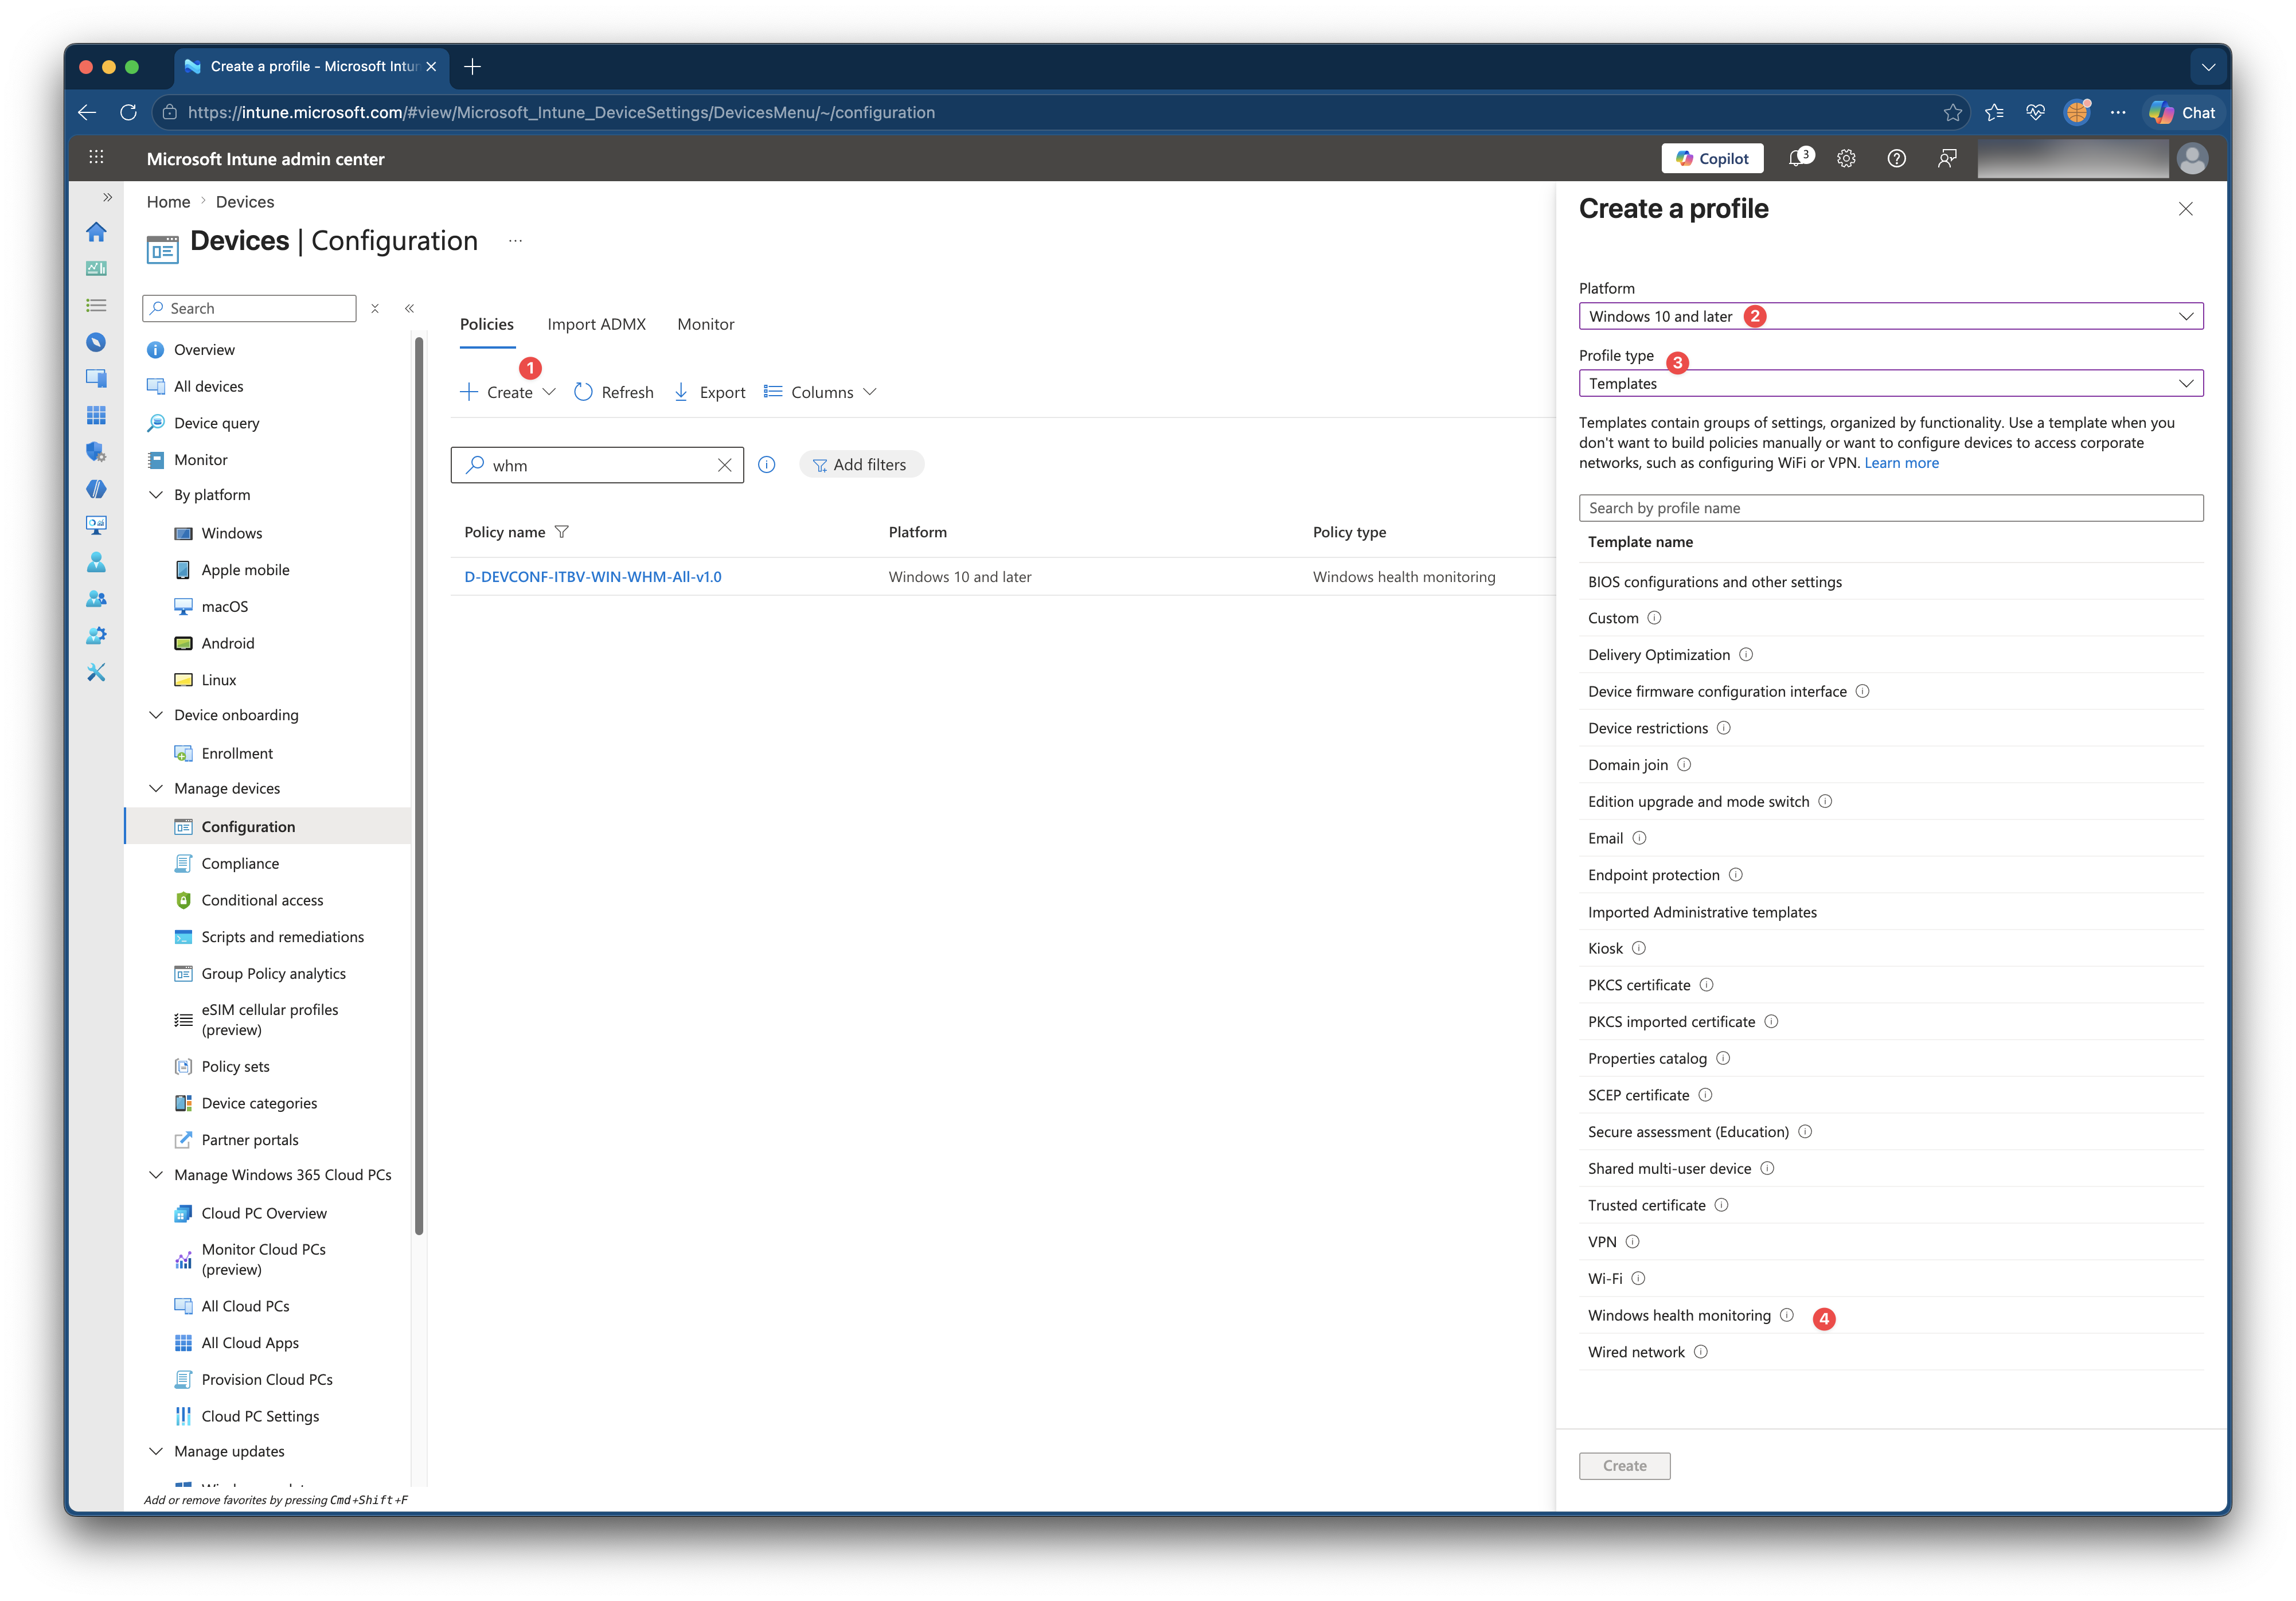Collapse the Device onboarding section
This screenshot has width=2296, height=1601.
pos(156,715)
